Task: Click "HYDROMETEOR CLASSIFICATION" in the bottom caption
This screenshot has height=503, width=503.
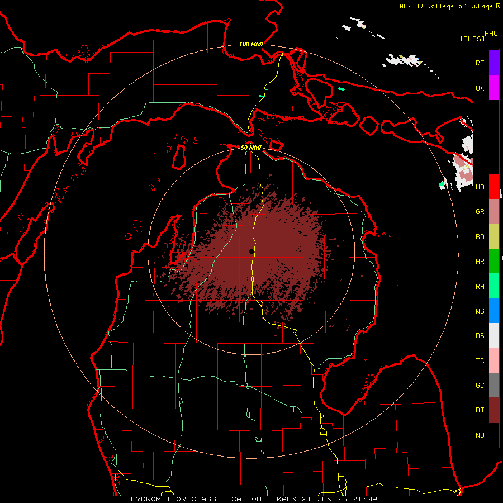Action: [196, 499]
